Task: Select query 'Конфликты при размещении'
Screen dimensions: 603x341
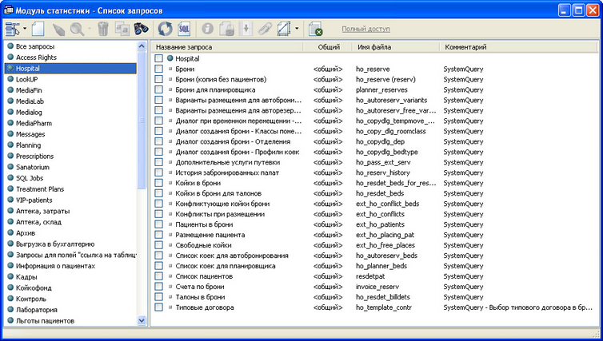Action: 220,214
